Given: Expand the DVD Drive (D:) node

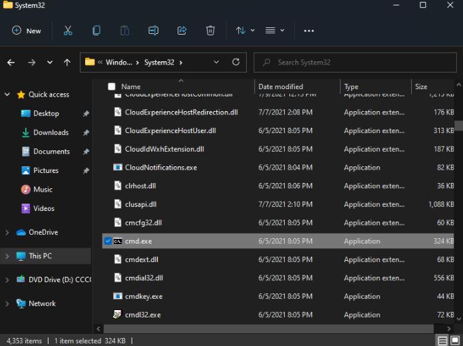Looking at the screenshot, I should 7,280.
